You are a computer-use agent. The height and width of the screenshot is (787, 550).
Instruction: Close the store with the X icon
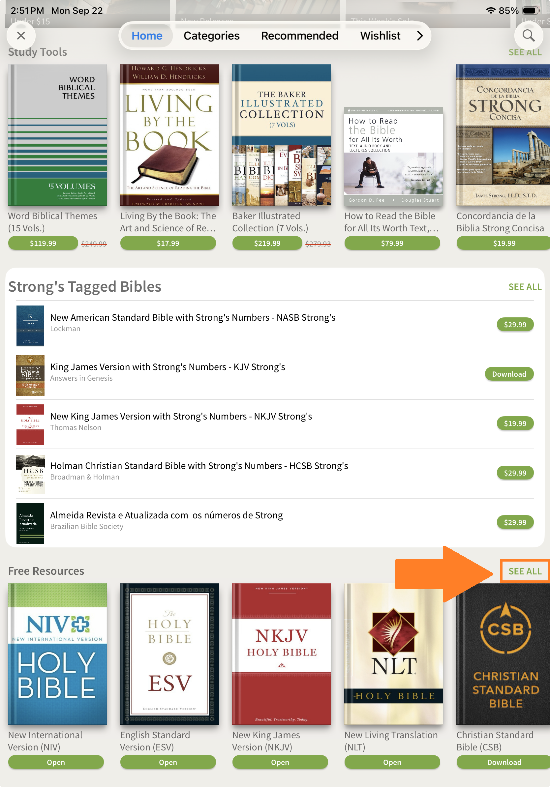(x=21, y=36)
